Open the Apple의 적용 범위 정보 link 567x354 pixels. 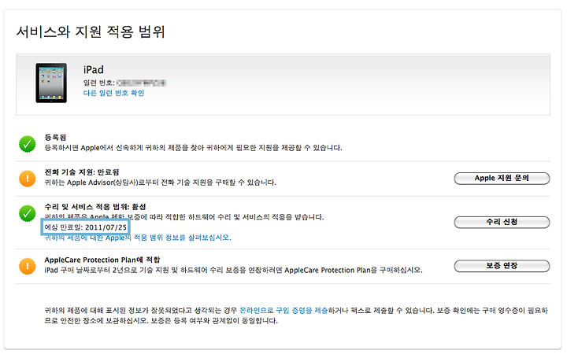click(137, 238)
